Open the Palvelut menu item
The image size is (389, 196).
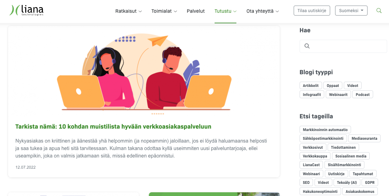coord(196,11)
